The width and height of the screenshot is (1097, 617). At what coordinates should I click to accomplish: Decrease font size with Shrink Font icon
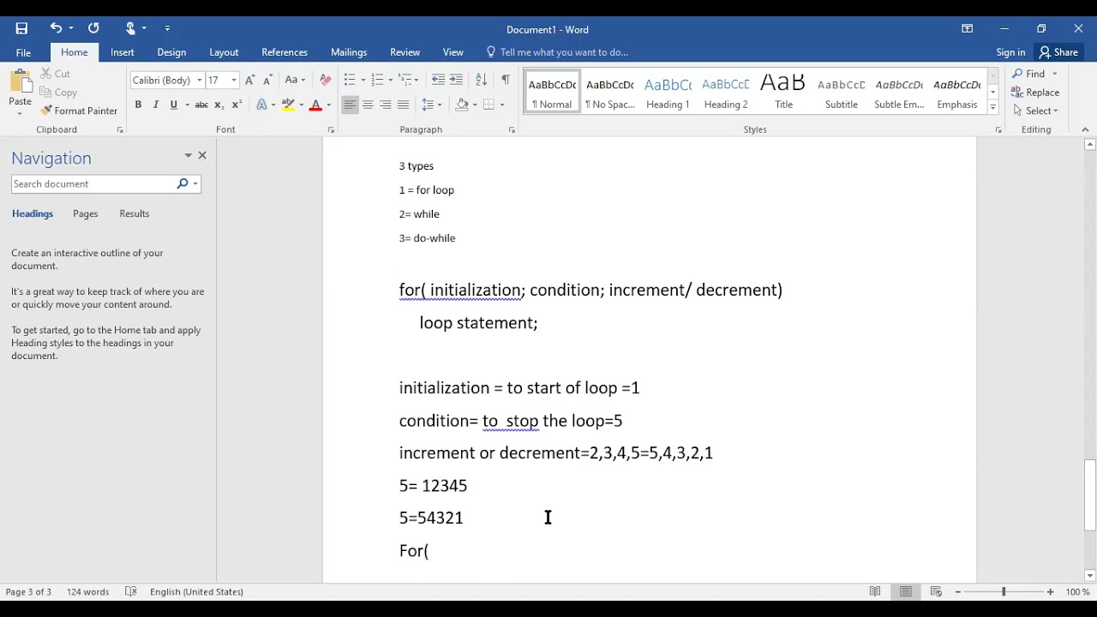click(267, 80)
